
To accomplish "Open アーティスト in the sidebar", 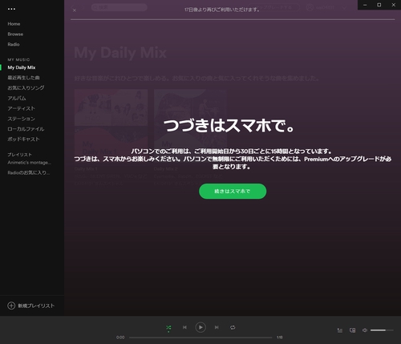I will 22,108.
